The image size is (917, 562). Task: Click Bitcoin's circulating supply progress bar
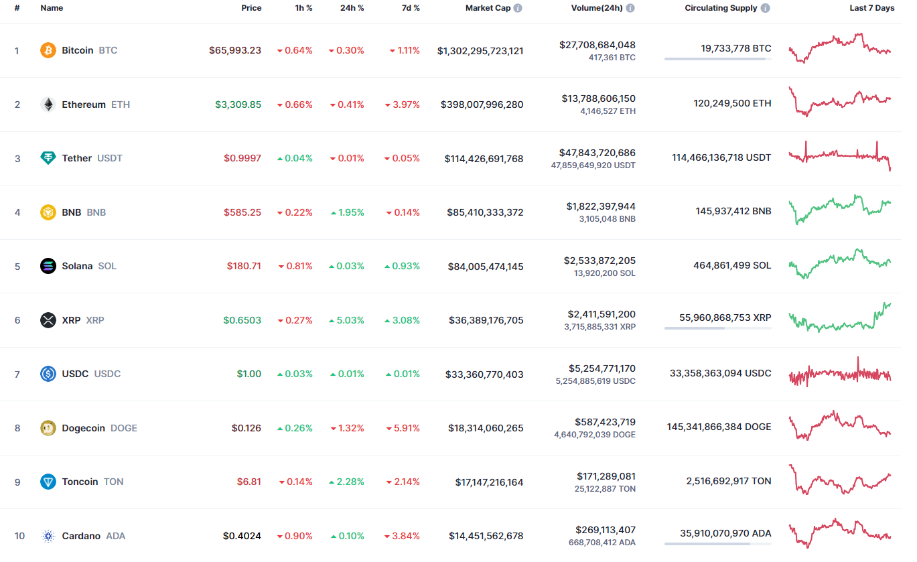pyautogui.click(x=717, y=59)
